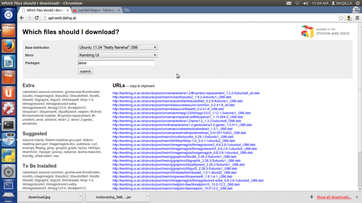Click the submit button

(86, 71)
